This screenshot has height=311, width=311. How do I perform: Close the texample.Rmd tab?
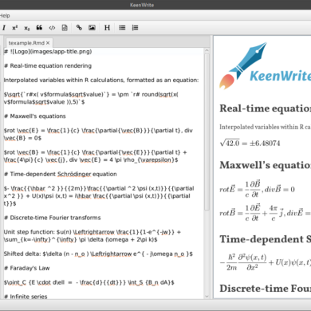coord(48,43)
